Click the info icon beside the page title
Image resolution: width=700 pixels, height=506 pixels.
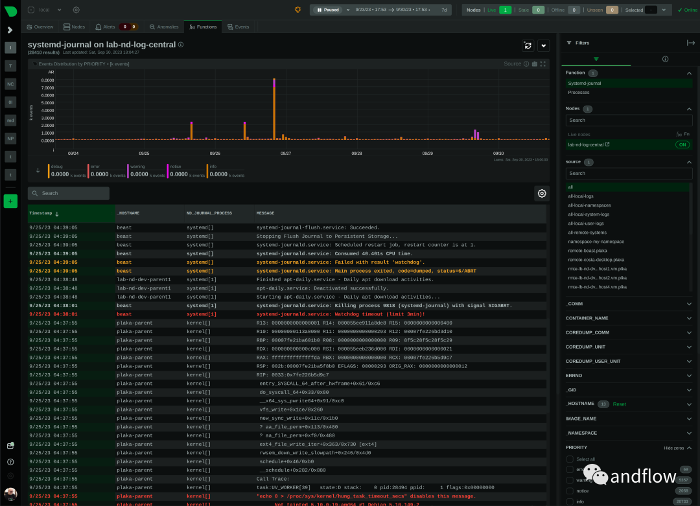click(181, 45)
